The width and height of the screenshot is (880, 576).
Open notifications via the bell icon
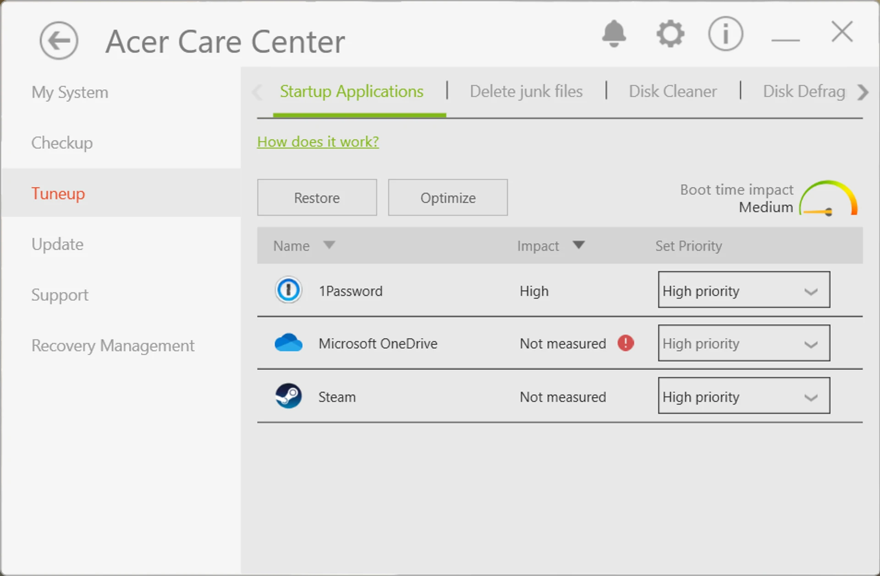pos(614,33)
